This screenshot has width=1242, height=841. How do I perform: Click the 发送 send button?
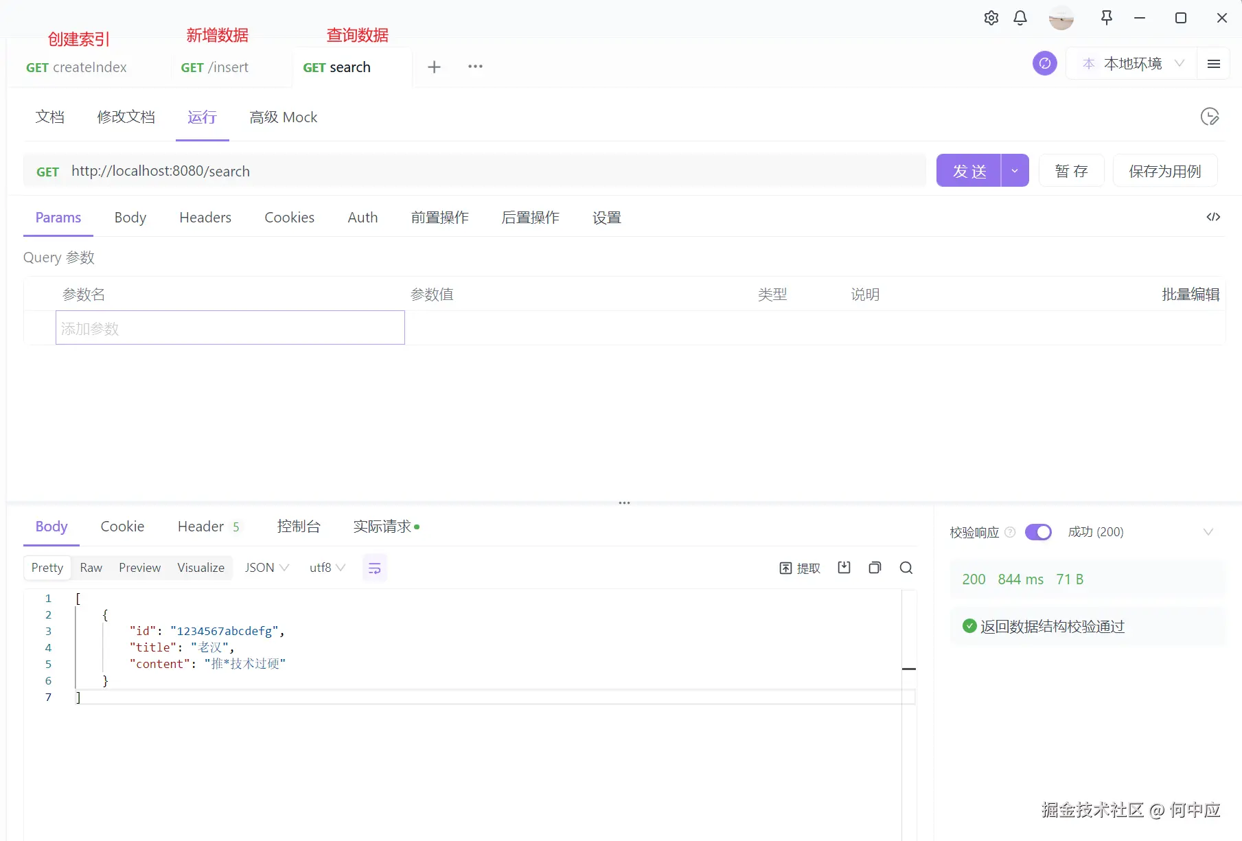coord(969,170)
